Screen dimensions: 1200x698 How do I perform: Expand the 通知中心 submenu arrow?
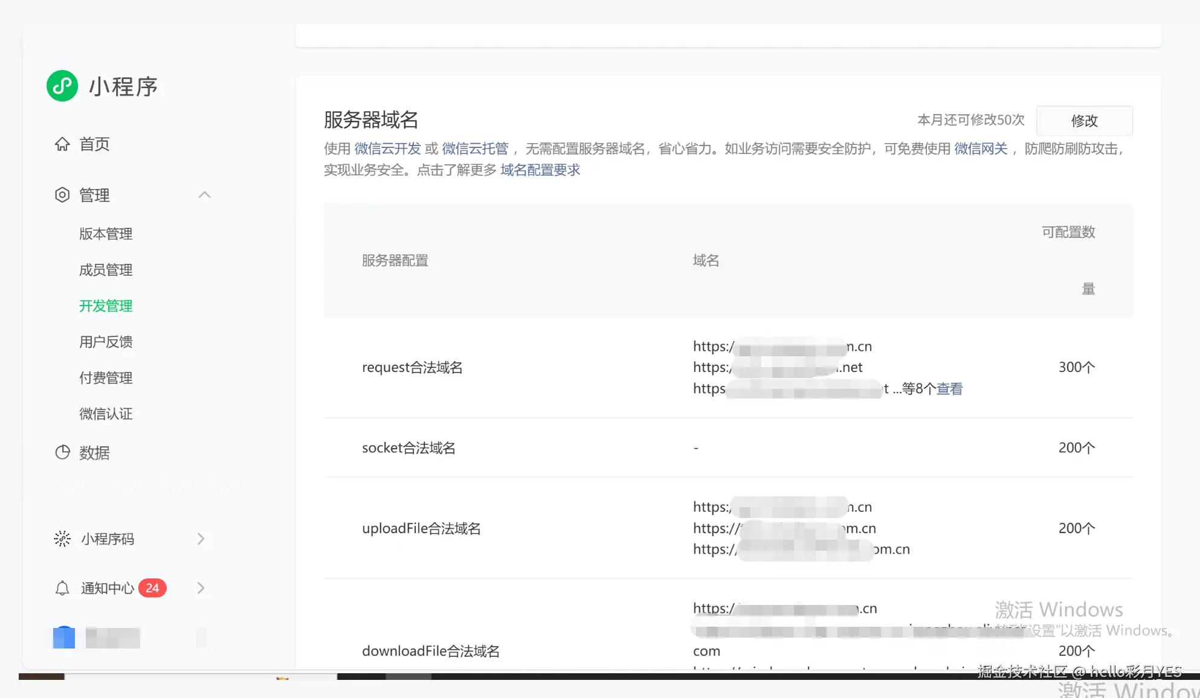click(201, 588)
